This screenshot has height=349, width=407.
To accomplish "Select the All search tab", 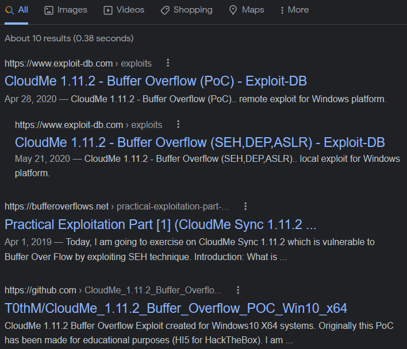I will 16,10.
